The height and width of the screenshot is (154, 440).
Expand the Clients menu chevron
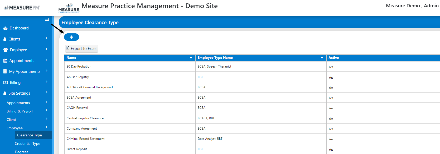47,38
